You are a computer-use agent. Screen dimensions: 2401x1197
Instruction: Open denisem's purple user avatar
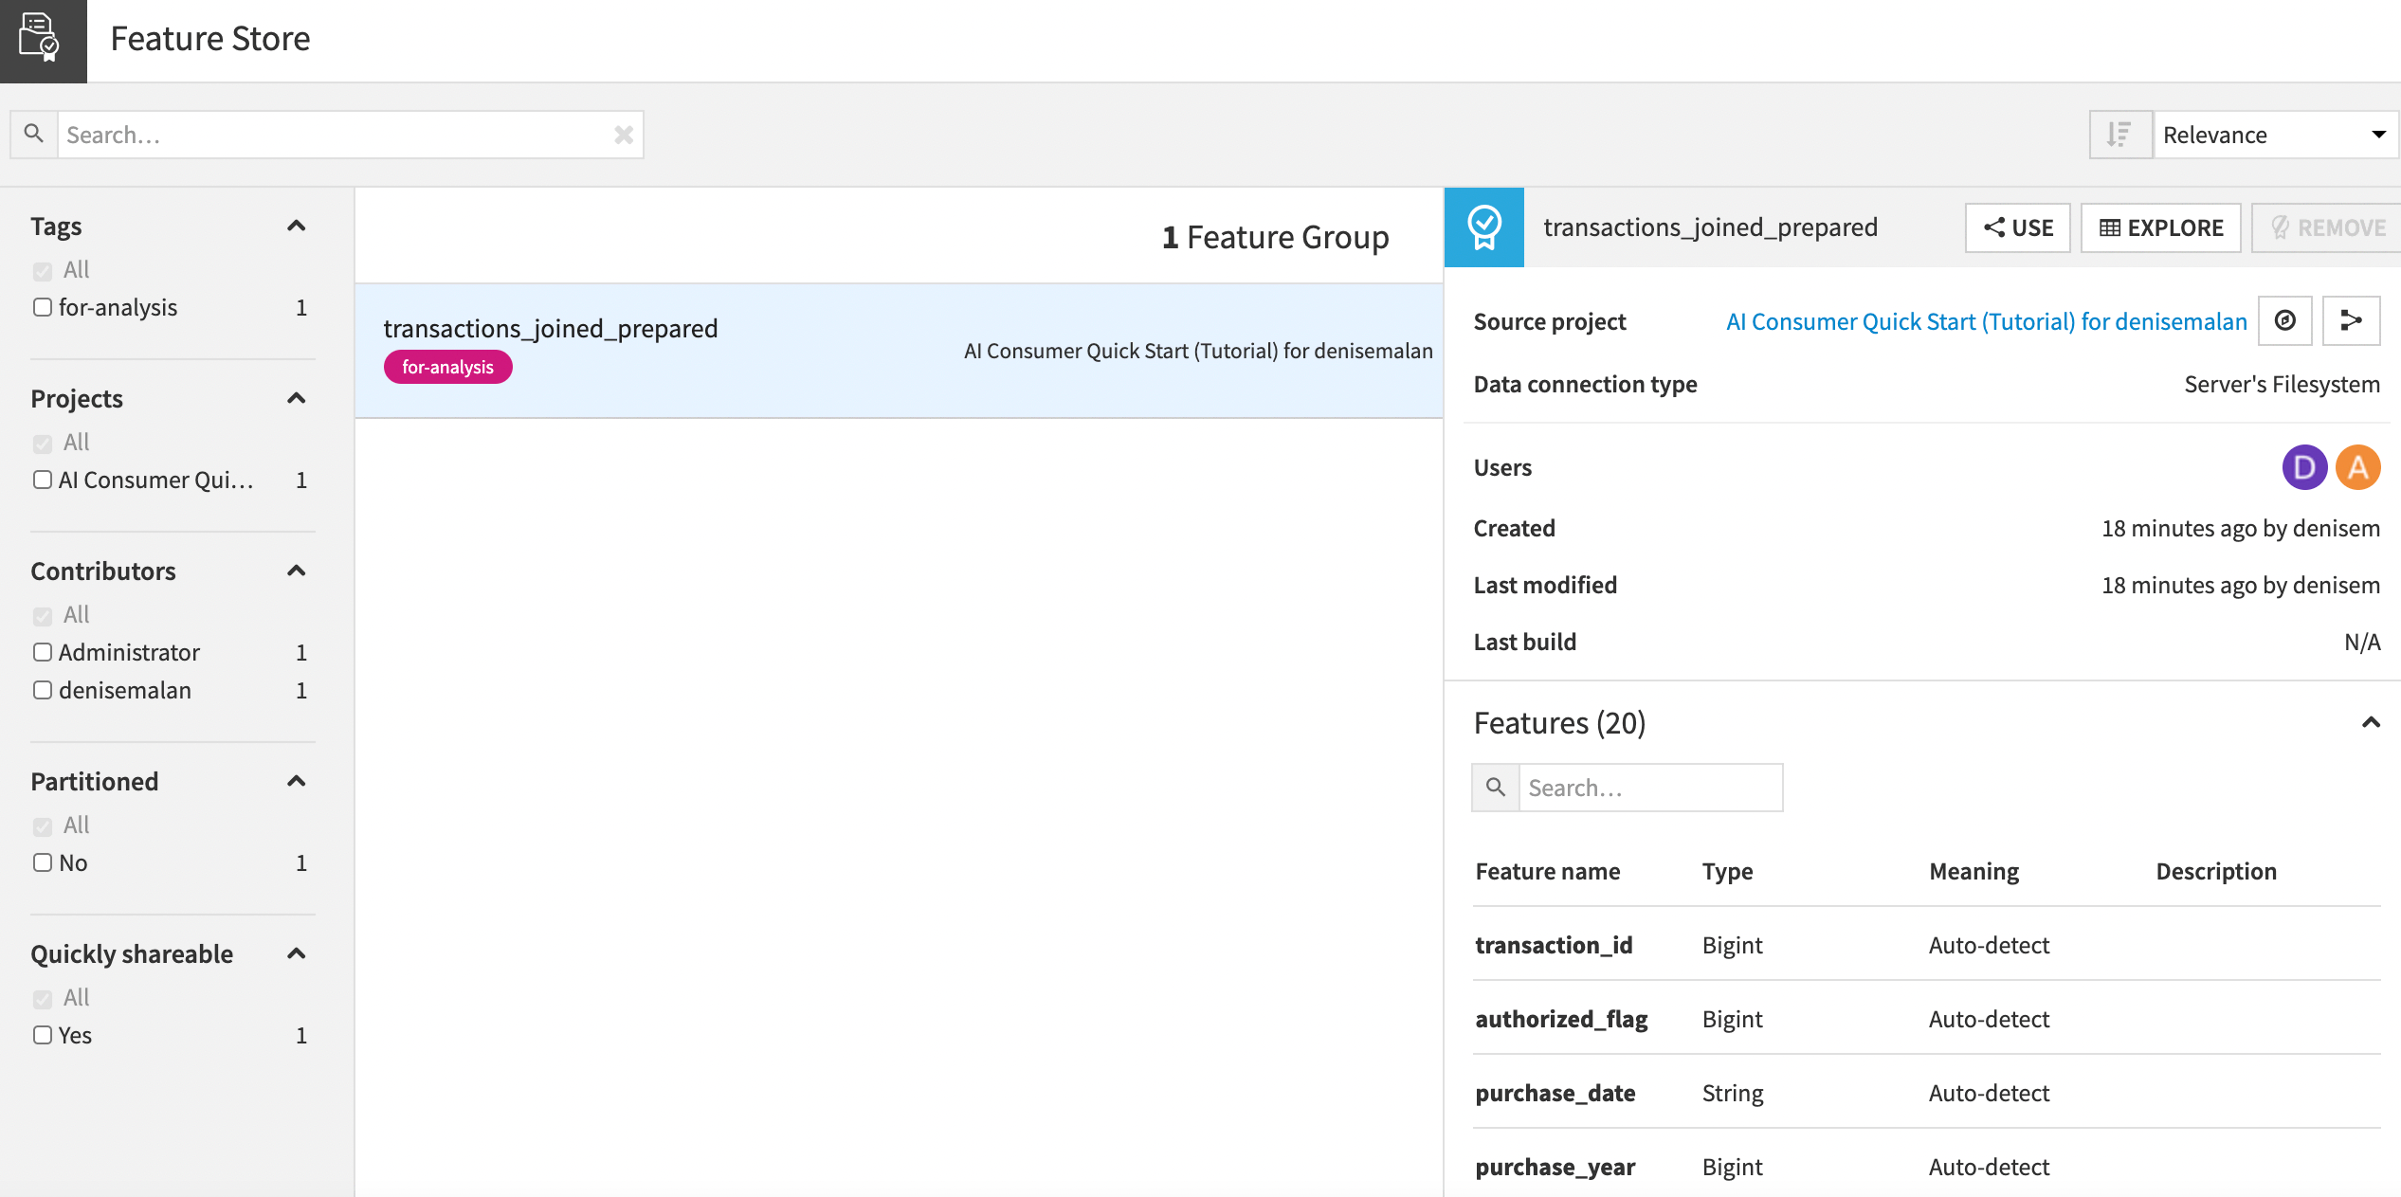2305,466
